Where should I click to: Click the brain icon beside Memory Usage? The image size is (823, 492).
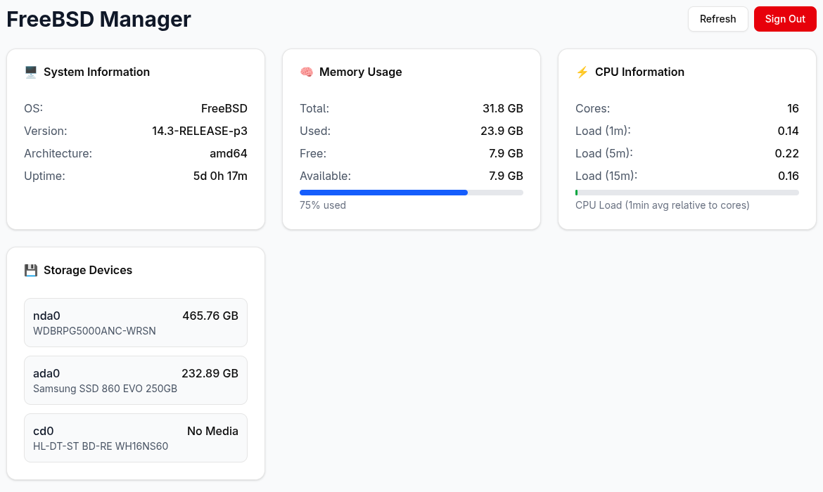(306, 72)
